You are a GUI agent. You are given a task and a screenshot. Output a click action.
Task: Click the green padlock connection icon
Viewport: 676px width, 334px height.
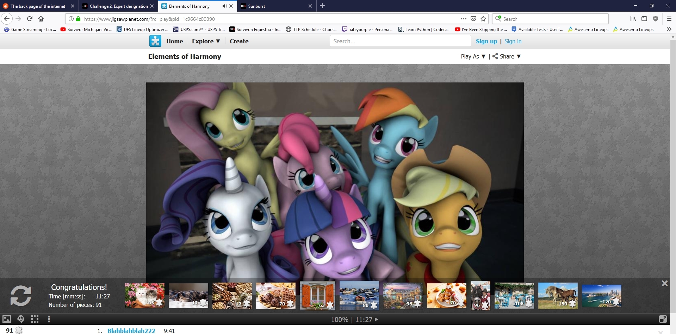pos(78,19)
